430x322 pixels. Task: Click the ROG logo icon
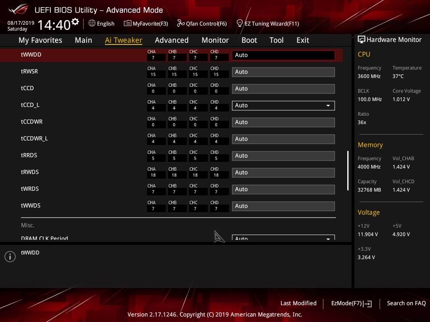[x=18, y=9]
